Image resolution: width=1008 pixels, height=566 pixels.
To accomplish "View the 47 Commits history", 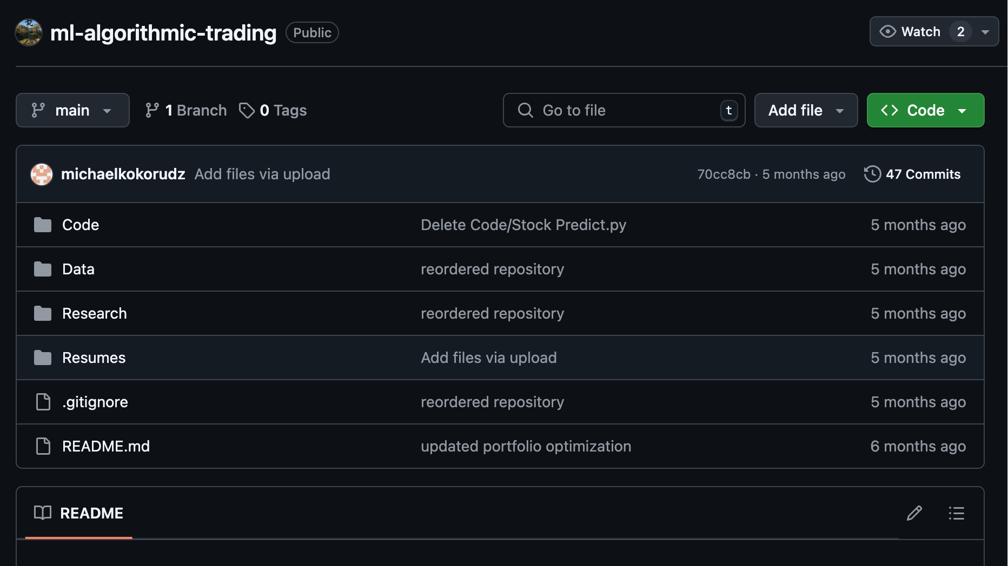I will (x=922, y=174).
